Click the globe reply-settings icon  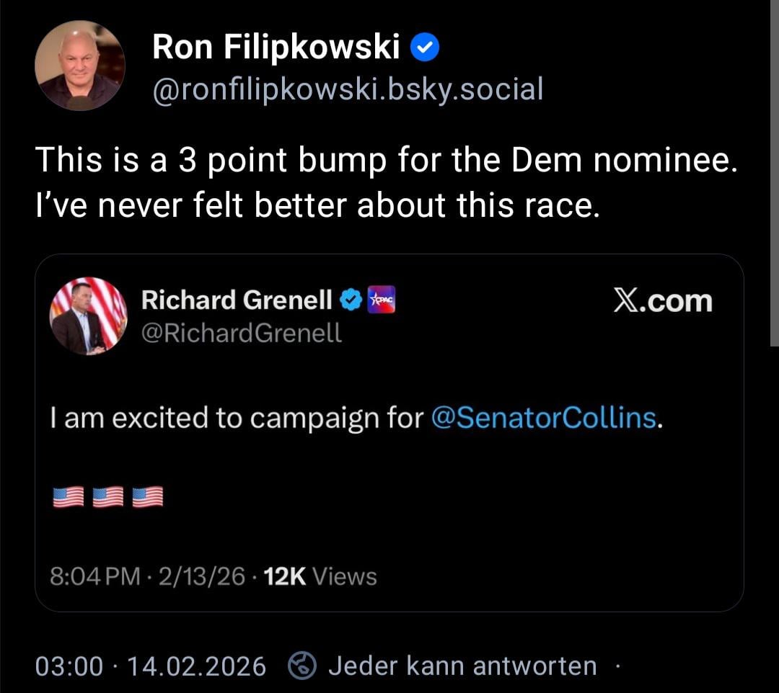tap(302, 666)
